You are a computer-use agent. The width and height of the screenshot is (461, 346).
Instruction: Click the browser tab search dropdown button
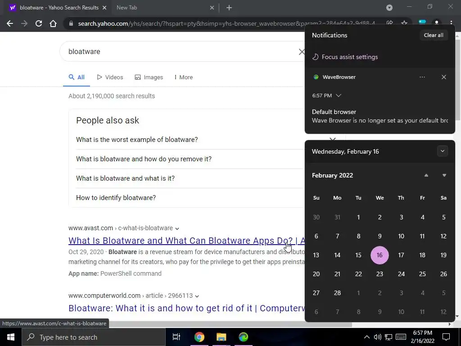(x=389, y=8)
